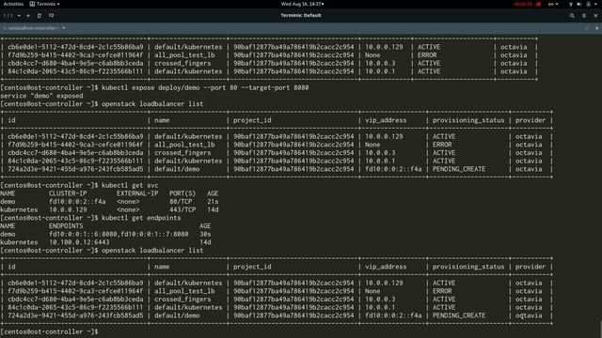Click the 'fd10:0:0:1::6:8080' endpoints value

tap(83, 234)
